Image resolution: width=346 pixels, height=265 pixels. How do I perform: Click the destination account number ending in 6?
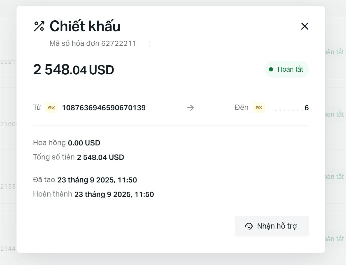[x=306, y=108]
